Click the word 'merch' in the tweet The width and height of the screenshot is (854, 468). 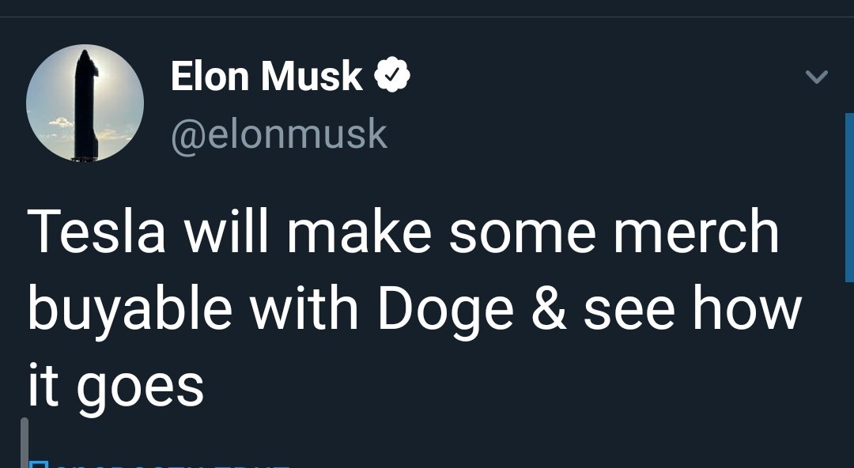(697, 231)
